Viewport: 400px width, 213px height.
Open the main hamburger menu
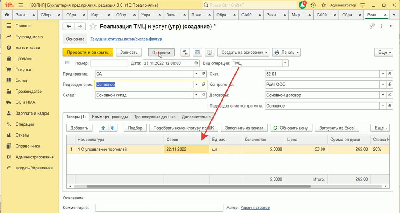21,5
